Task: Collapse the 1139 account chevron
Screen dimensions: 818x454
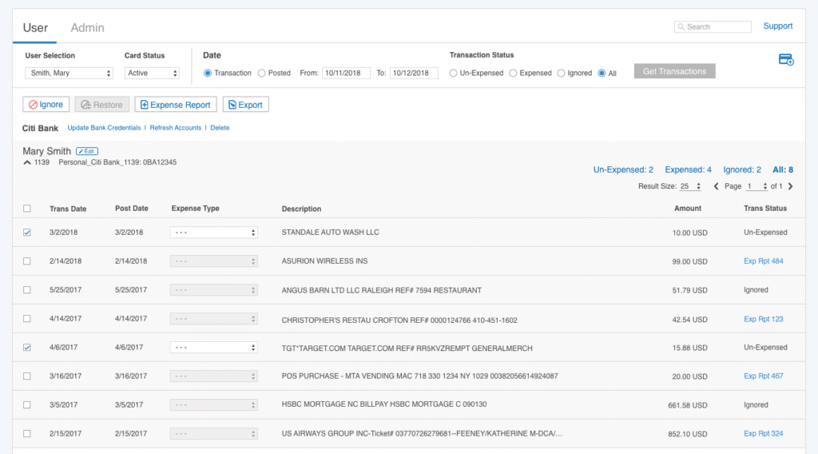Action: point(27,163)
